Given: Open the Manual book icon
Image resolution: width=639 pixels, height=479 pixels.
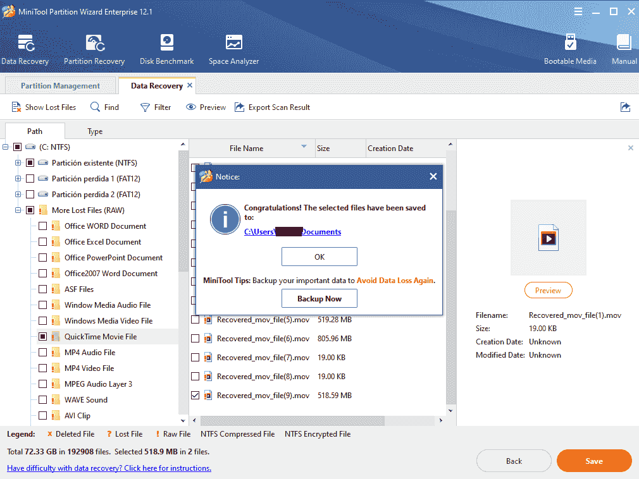Looking at the screenshot, I should tap(624, 43).
